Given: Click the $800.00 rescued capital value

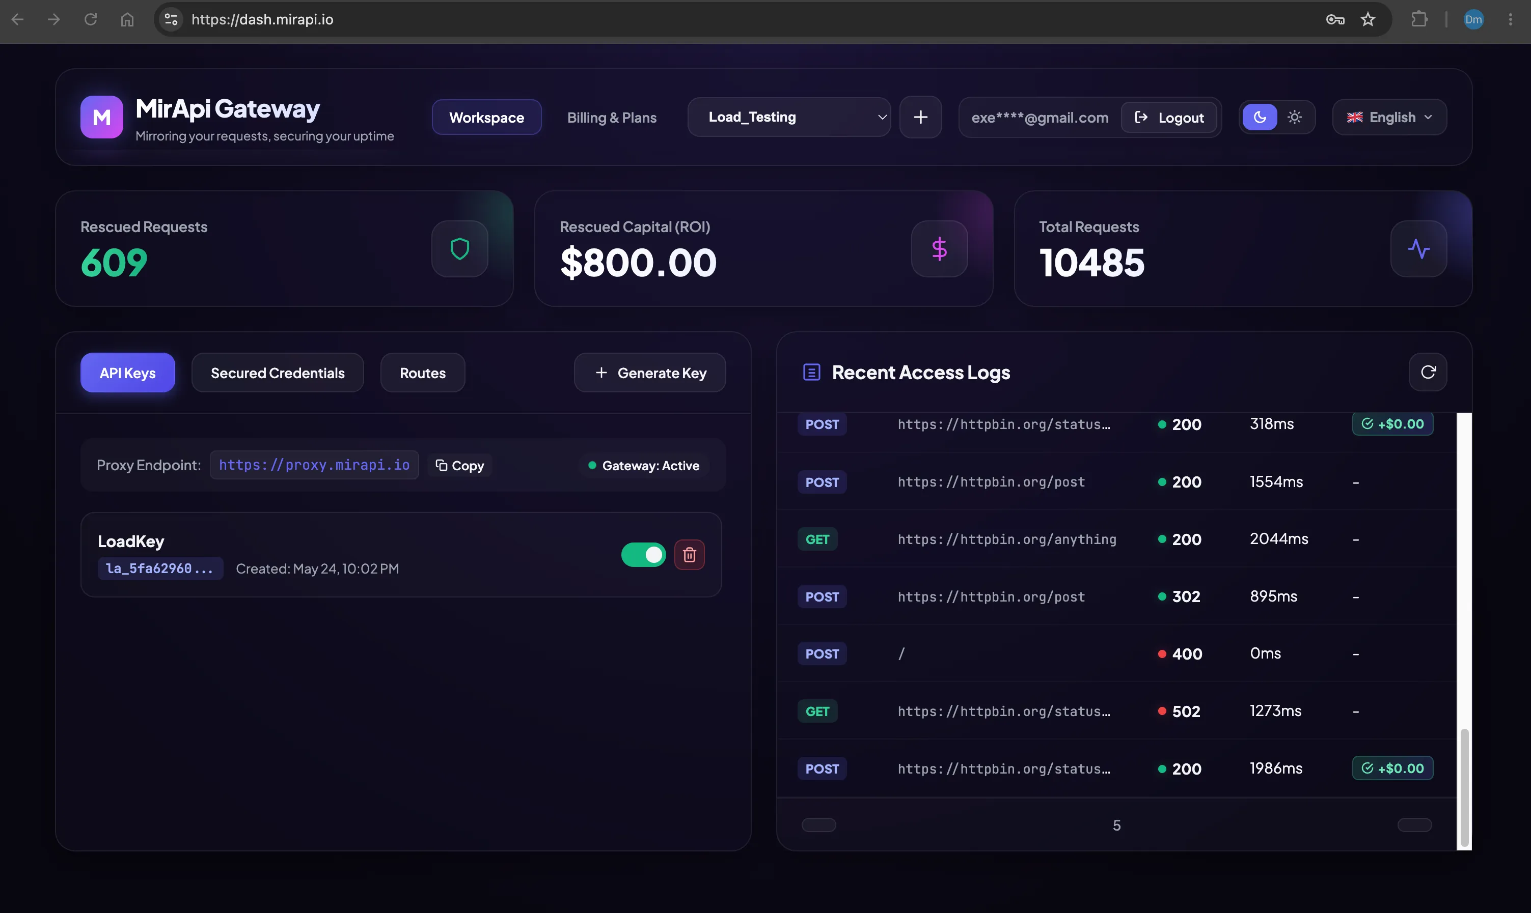Looking at the screenshot, I should coord(638,263).
